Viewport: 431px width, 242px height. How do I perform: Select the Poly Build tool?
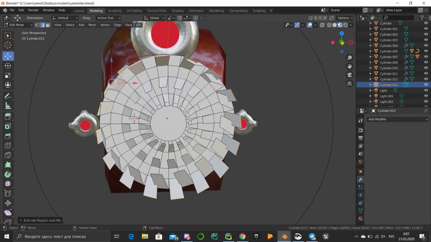tap(8, 165)
